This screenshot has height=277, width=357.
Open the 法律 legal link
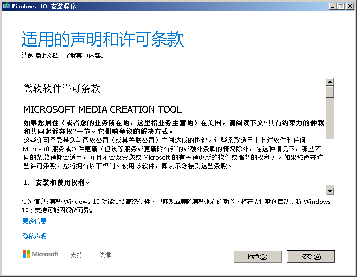(x=105, y=255)
